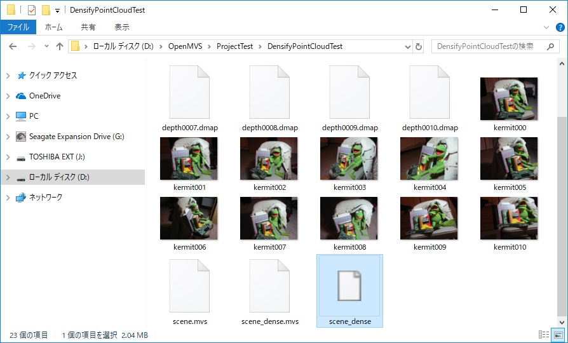Click the ローカル ディスク (D:) drive icon
Viewport: 568px width, 343px height.
click(x=21, y=177)
